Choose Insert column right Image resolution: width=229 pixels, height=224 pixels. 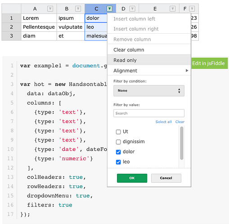[149, 29]
